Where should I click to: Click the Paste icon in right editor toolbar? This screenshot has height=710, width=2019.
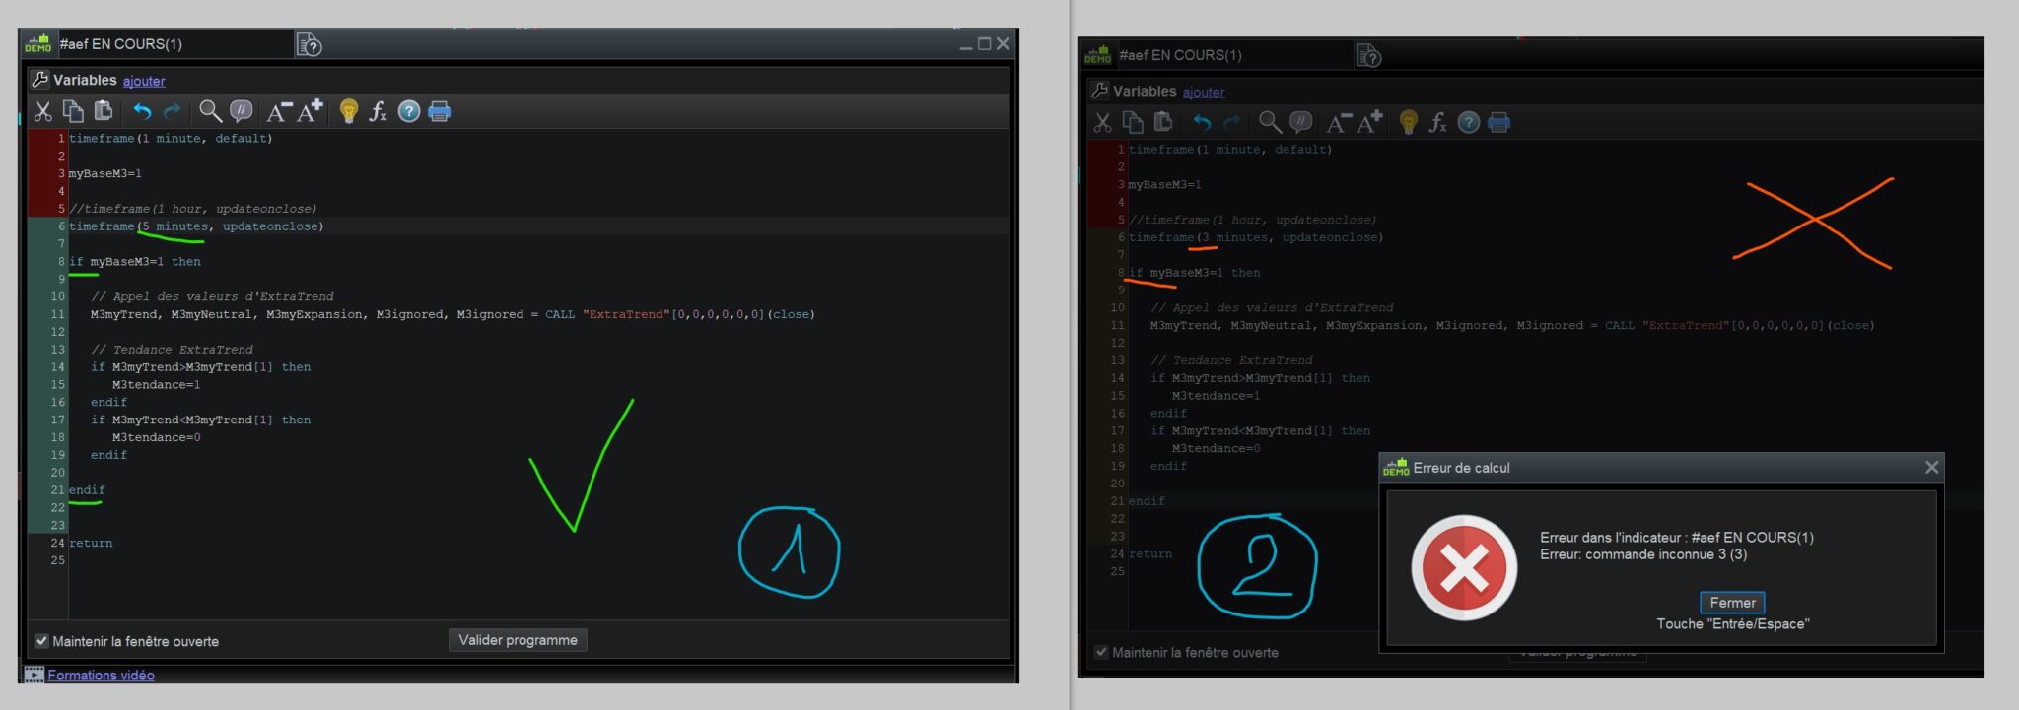tap(1163, 122)
